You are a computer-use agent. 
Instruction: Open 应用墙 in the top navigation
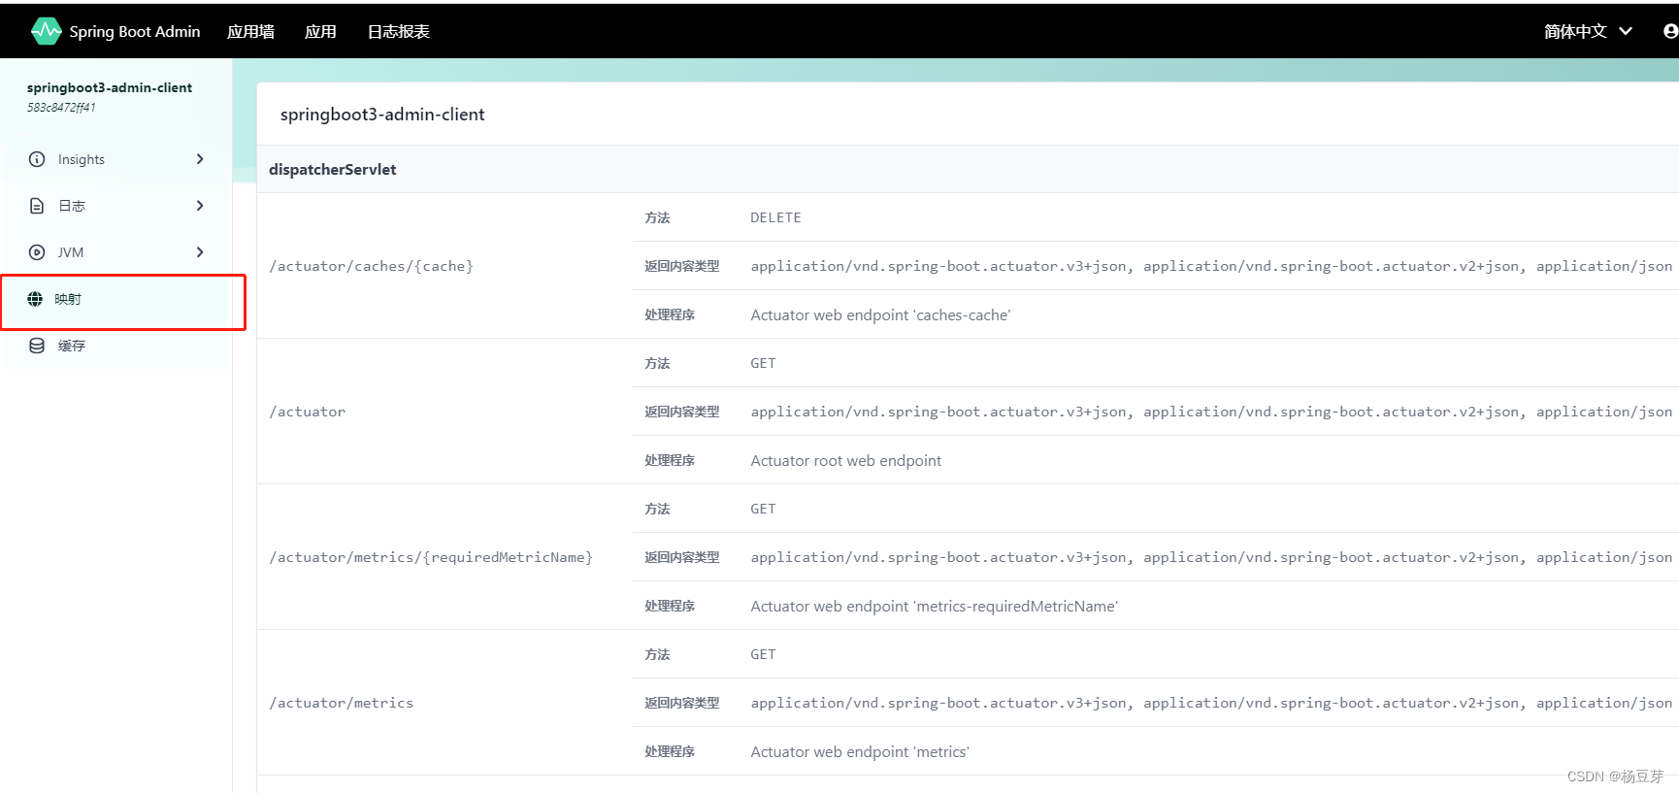(x=250, y=32)
